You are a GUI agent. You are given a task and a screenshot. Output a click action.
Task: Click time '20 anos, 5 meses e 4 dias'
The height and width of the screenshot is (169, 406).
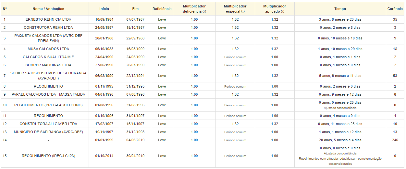(340, 140)
